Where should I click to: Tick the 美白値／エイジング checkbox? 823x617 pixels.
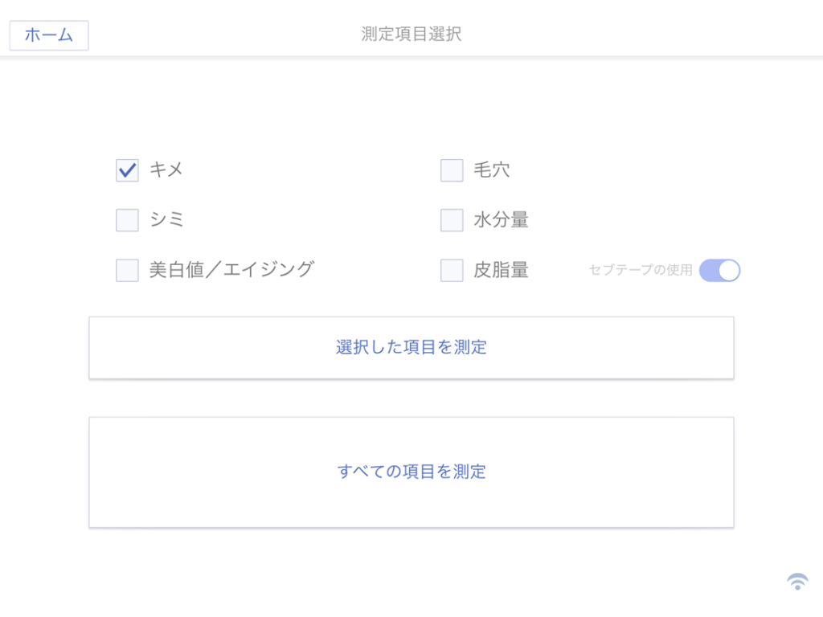click(x=127, y=271)
